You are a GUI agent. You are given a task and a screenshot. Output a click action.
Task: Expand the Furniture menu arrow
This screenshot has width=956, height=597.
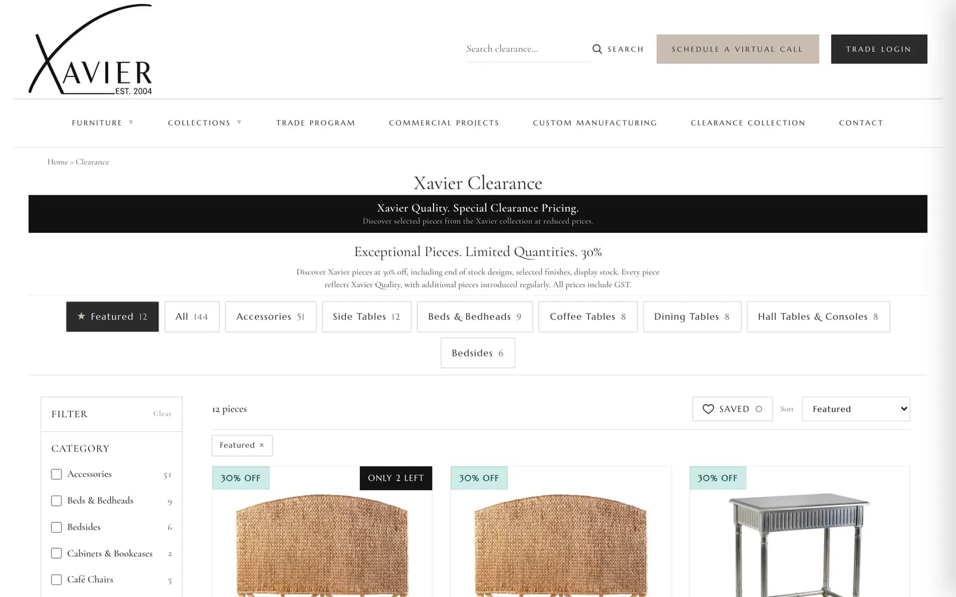(131, 122)
